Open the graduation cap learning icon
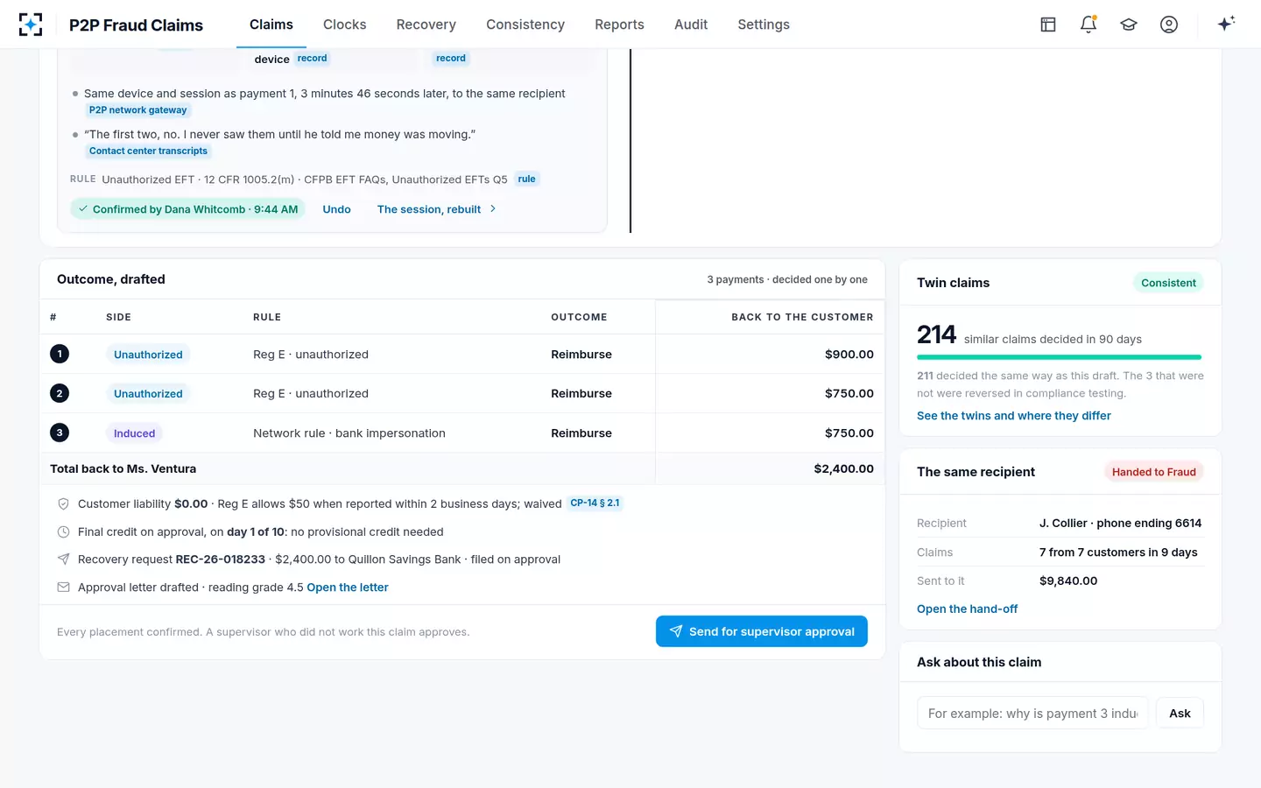Image resolution: width=1261 pixels, height=788 pixels. 1129,25
